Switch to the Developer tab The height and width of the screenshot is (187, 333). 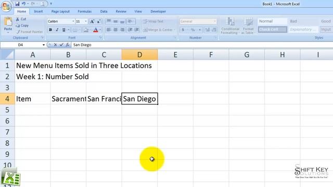point(158,11)
